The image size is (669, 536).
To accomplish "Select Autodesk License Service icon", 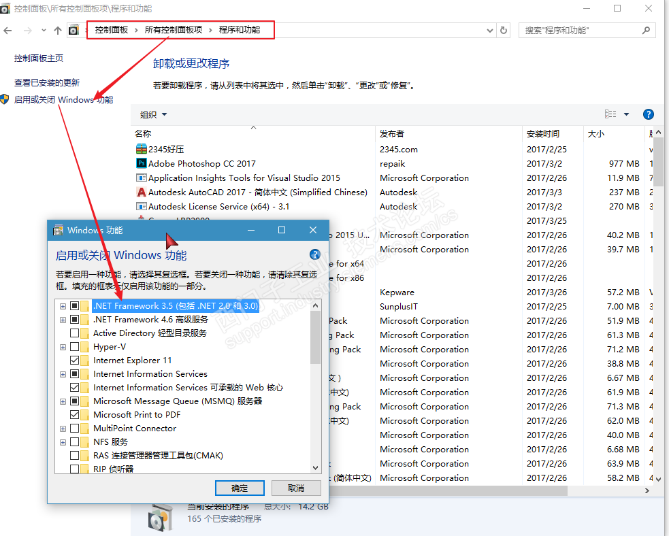I will tap(142, 206).
